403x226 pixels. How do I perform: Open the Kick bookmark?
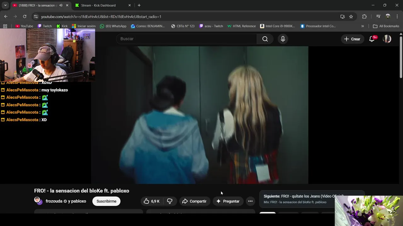[62, 26]
